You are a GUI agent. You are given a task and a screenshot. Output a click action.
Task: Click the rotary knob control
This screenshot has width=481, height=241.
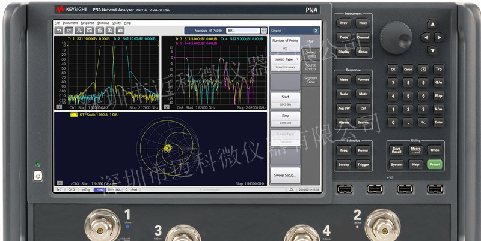396,38
